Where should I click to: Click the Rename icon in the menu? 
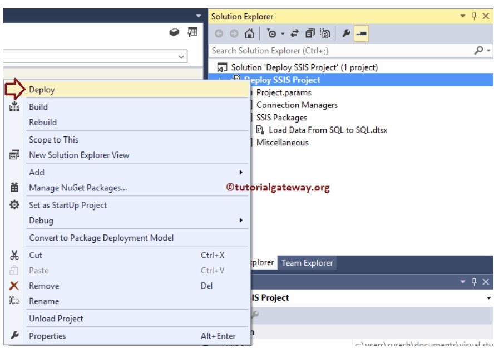[x=14, y=301]
